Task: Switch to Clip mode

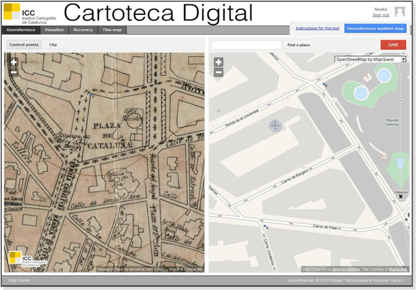Action: coord(53,45)
